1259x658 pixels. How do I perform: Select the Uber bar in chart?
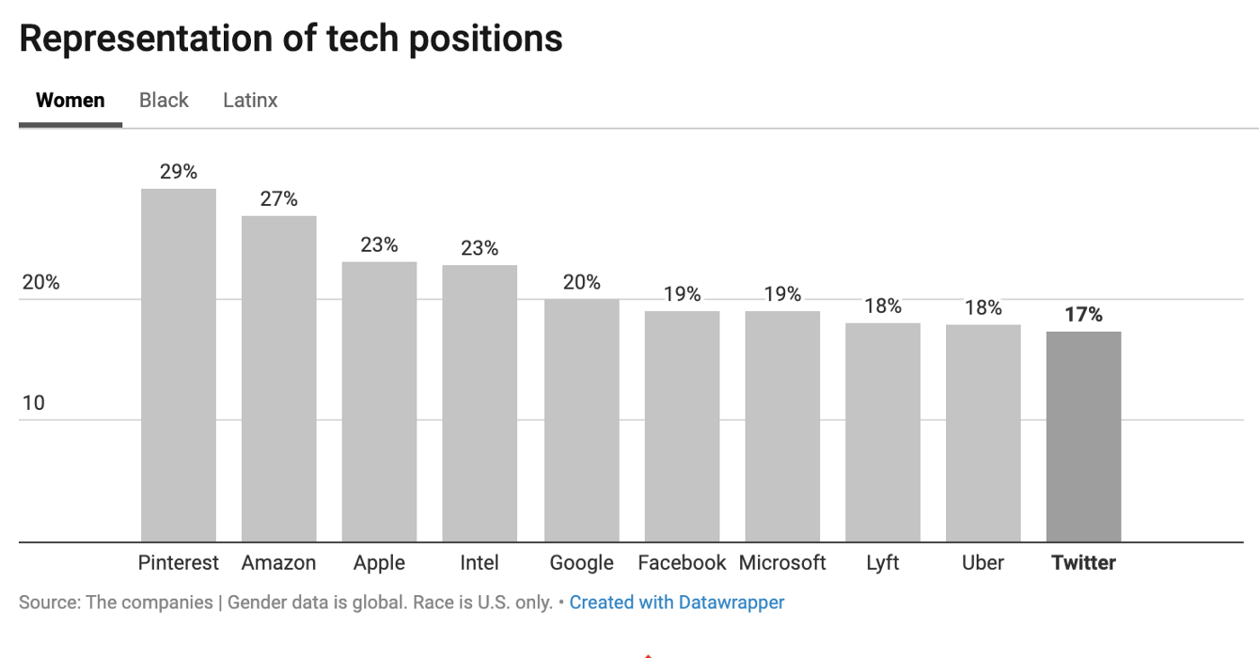(983, 432)
